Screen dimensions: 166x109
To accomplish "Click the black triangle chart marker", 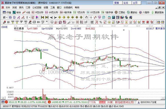I will (124, 30).
